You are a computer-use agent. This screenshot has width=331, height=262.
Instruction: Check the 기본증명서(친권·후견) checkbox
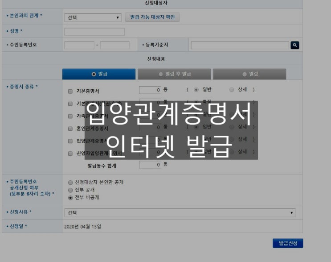70,104
